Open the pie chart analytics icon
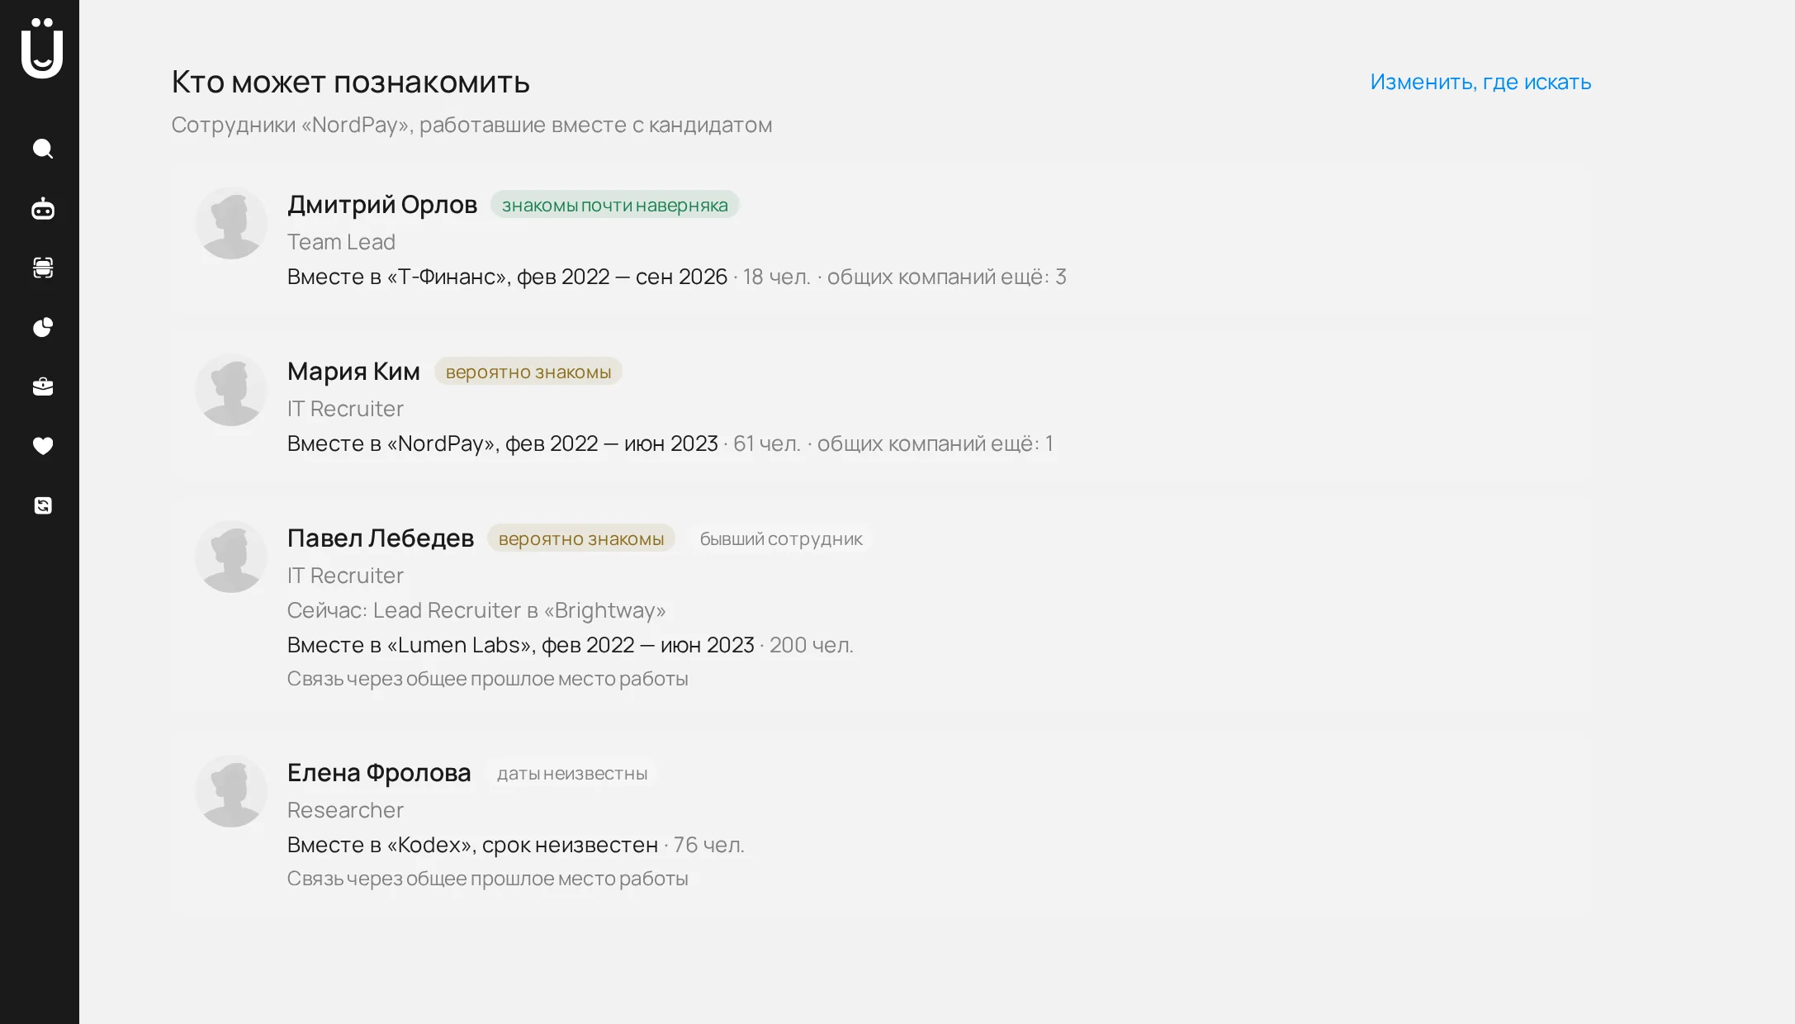Screen dimensions: 1795x1024 tap(43, 327)
